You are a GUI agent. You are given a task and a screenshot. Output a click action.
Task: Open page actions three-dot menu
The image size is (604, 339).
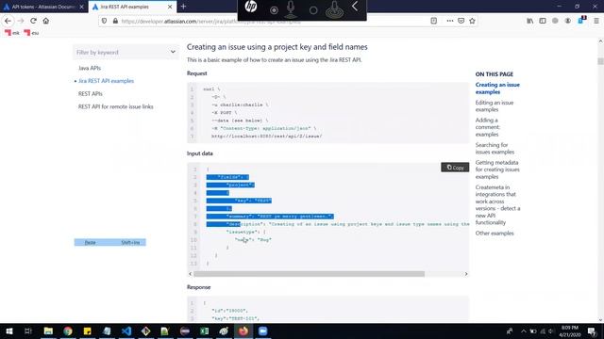point(449,21)
